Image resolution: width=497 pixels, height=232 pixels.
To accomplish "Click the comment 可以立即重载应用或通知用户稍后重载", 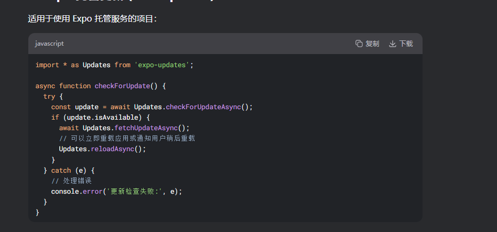I will [x=127, y=139].
